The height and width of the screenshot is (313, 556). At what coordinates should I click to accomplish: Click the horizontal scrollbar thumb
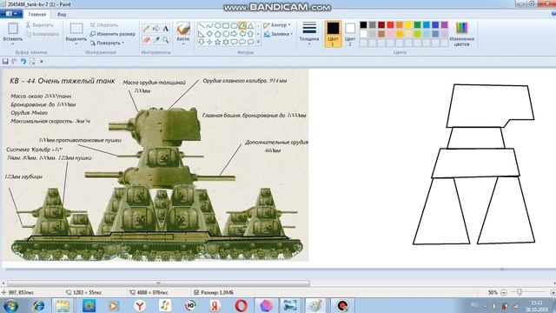tap(158, 283)
